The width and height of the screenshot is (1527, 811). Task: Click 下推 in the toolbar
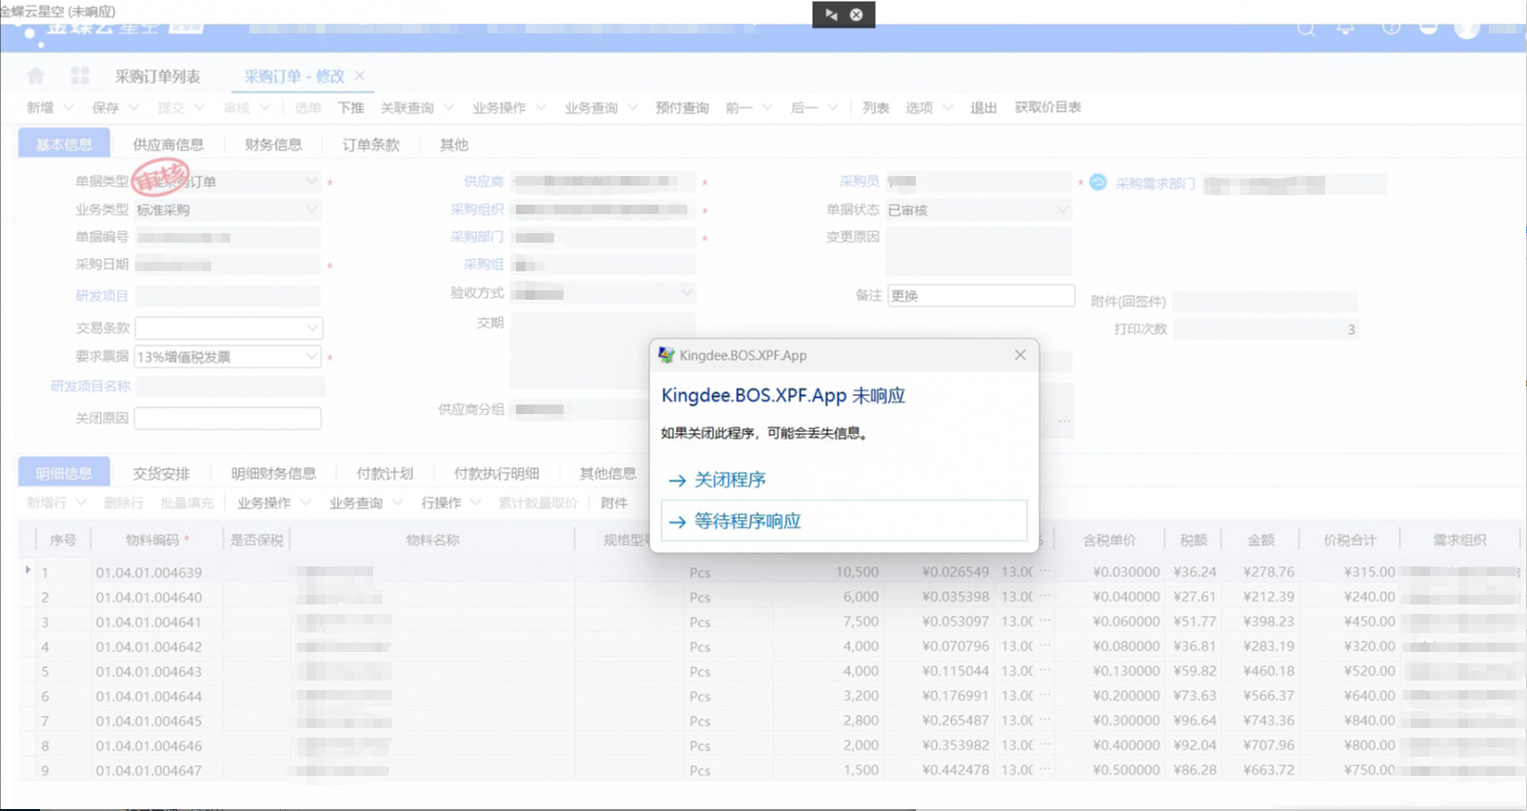tap(350, 108)
